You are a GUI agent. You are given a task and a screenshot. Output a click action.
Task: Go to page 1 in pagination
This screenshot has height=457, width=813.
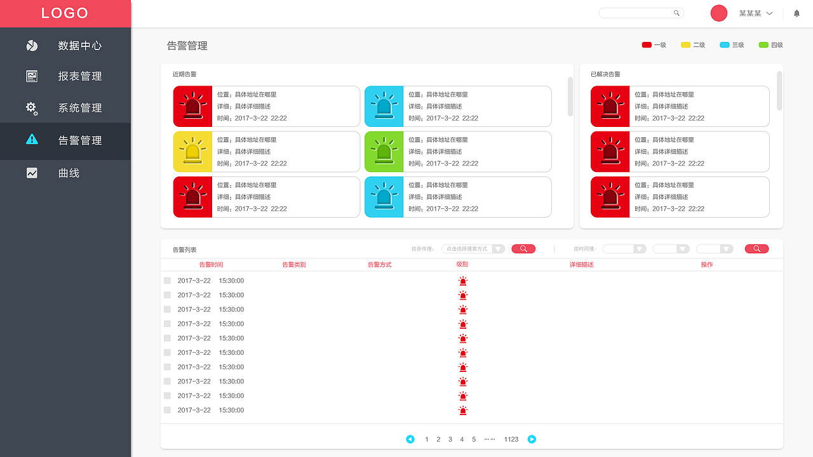coord(427,439)
